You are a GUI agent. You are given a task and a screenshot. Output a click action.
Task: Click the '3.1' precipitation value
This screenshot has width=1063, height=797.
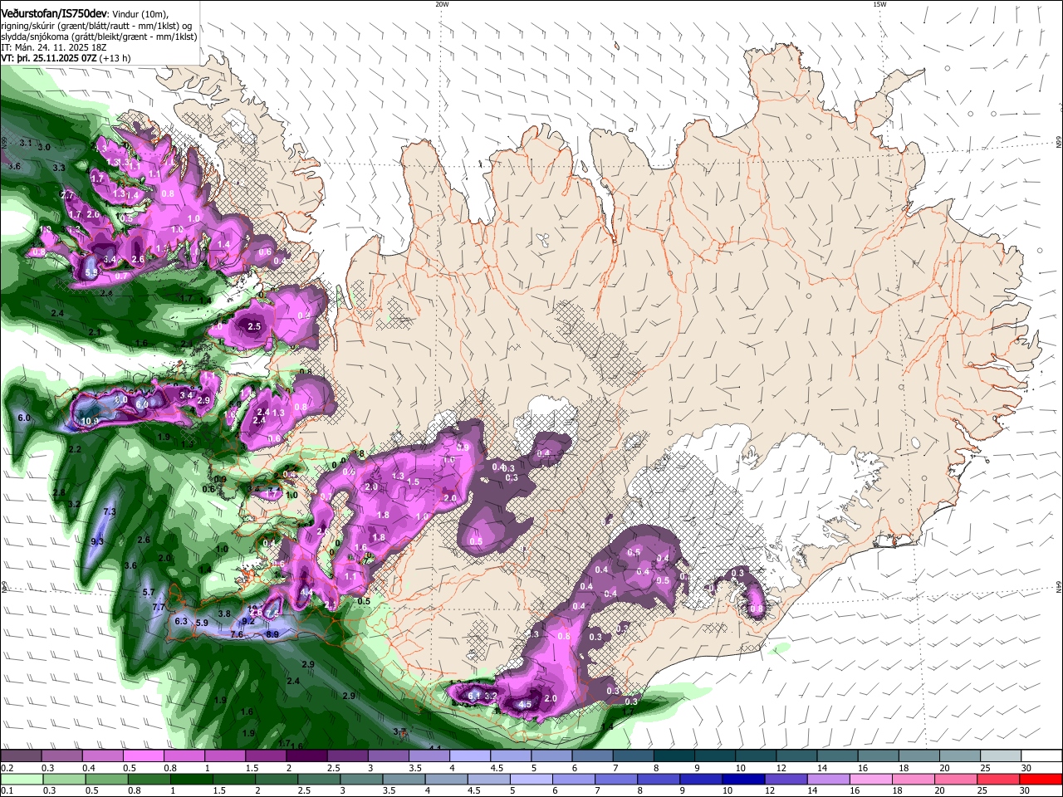click(26, 143)
